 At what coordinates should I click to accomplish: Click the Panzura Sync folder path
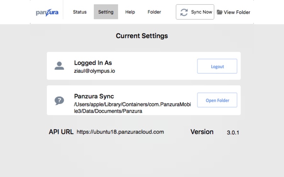[x=132, y=108]
